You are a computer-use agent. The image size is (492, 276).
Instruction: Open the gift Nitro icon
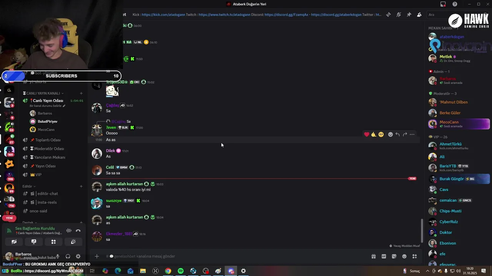tap(373, 256)
